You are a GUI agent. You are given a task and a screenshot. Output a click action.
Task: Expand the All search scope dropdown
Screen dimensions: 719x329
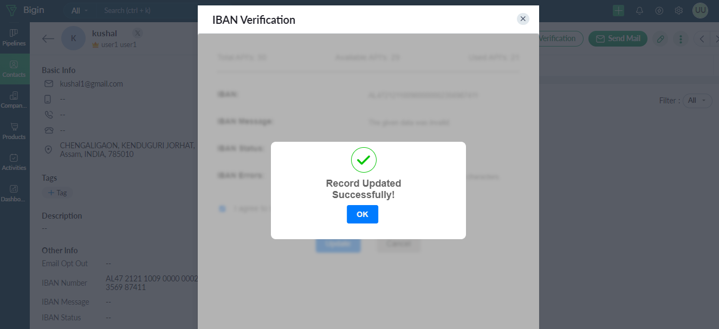point(80,10)
